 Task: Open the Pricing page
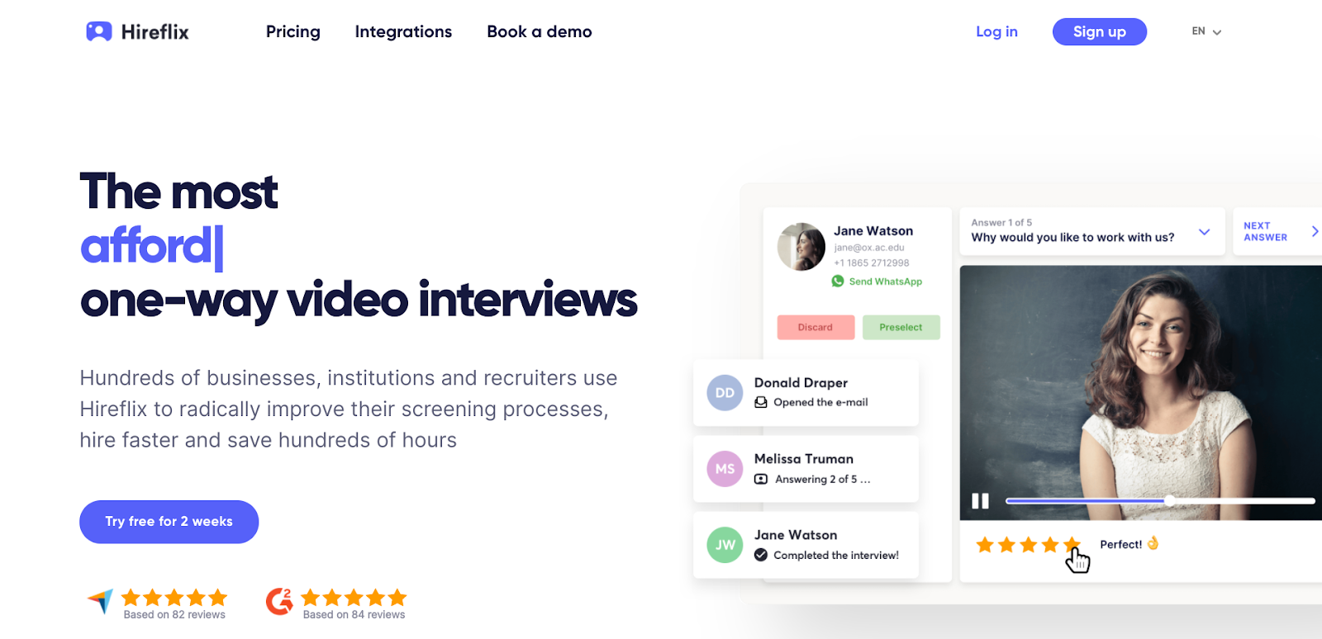click(293, 31)
